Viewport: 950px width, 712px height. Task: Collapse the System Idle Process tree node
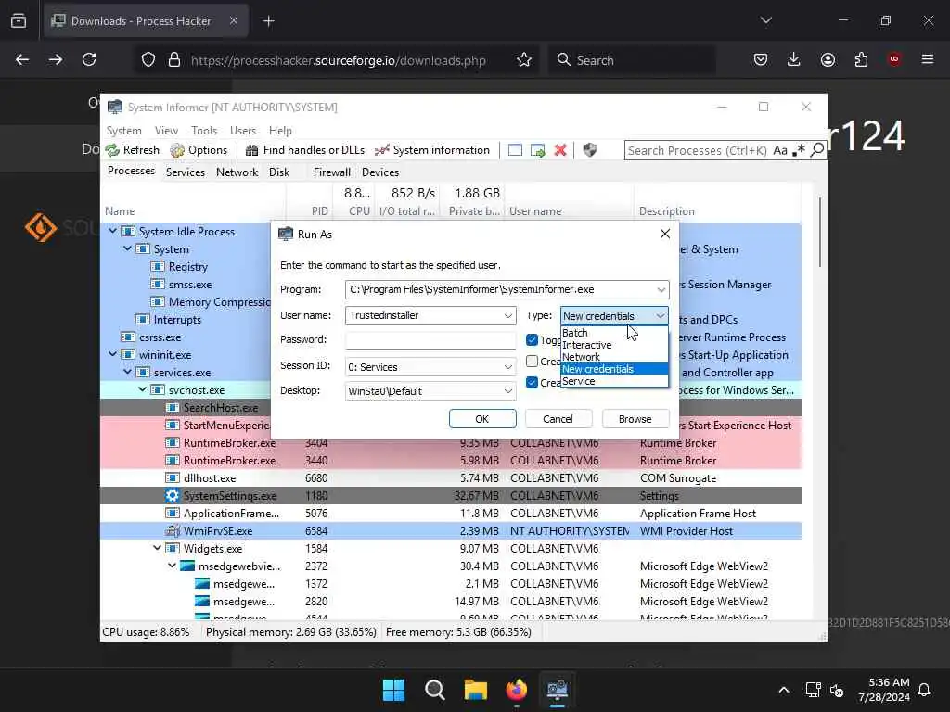pyautogui.click(x=112, y=231)
